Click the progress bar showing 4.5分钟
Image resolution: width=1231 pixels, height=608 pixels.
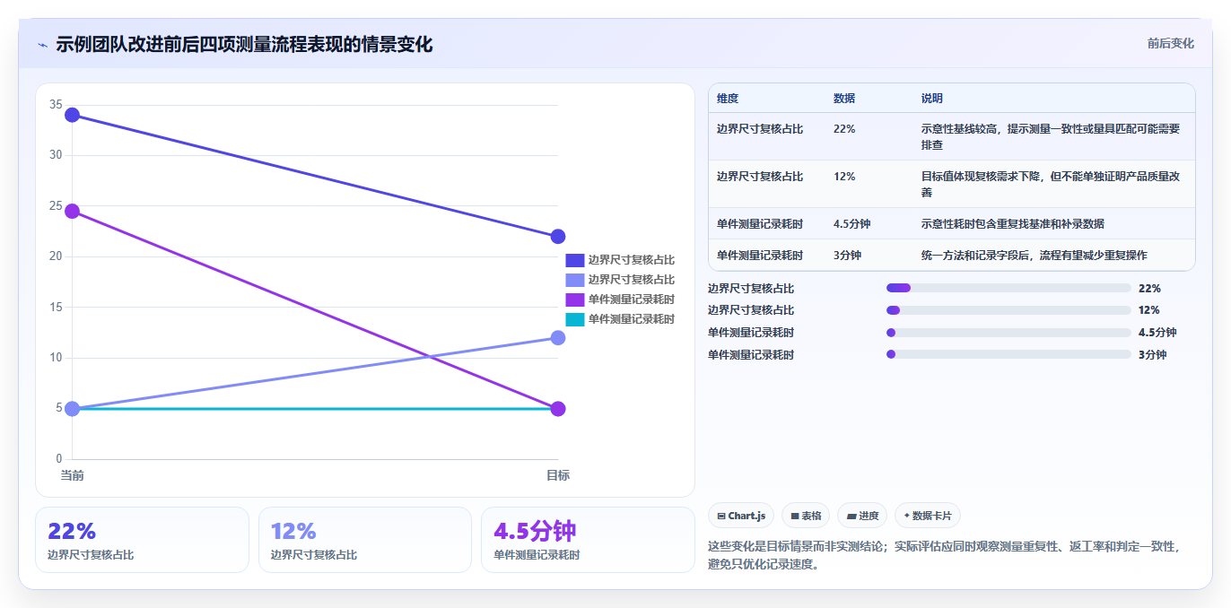coord(1008,333)
